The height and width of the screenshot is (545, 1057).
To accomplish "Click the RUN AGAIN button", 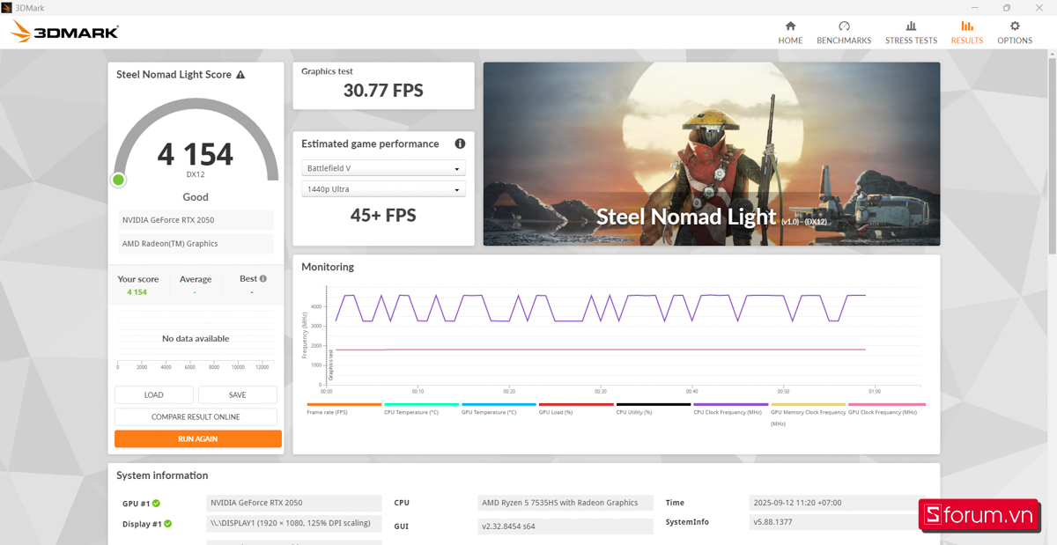I will (x=198, y=438).
